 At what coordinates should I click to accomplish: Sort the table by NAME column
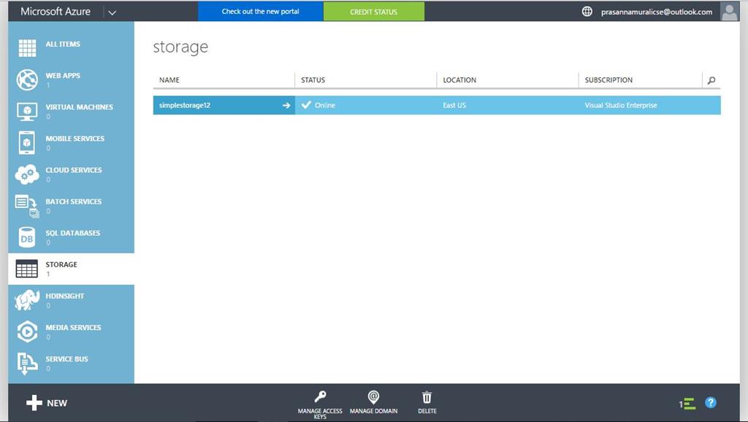[169, 80]
